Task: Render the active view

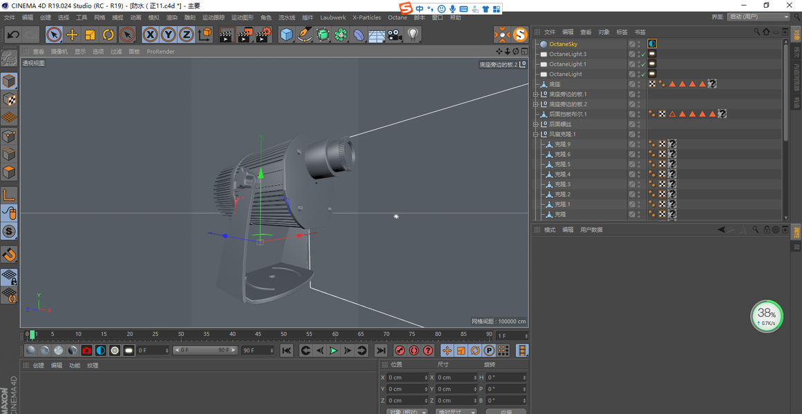Action: click(x=227, y=34)
